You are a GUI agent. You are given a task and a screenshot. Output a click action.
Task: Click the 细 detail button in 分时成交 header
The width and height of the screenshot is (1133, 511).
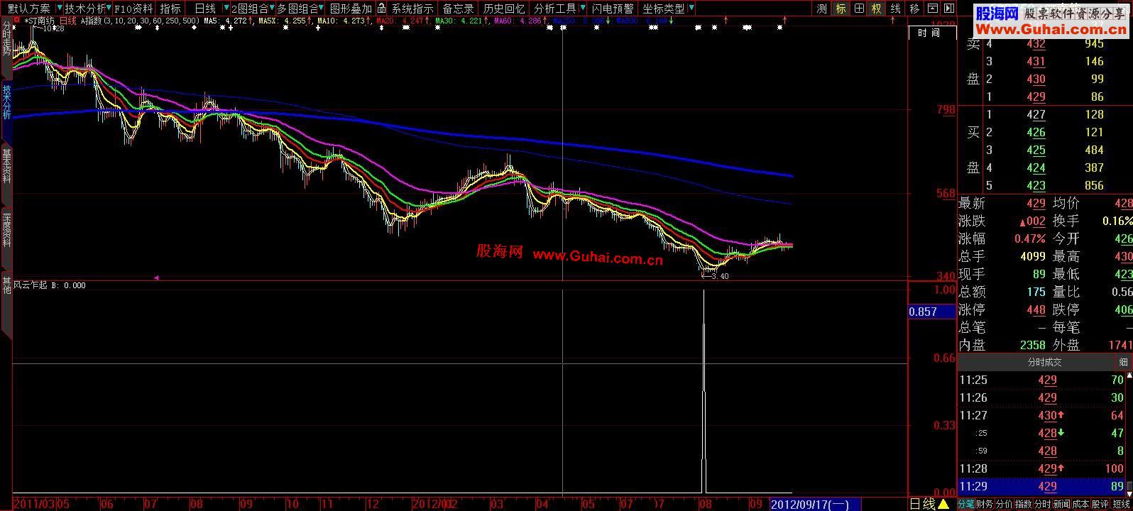coord(1124,362)
